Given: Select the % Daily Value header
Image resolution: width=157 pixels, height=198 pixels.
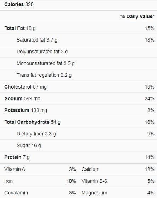Looking at the screenshot, I should pyautogui.click(x=138, y=16).
